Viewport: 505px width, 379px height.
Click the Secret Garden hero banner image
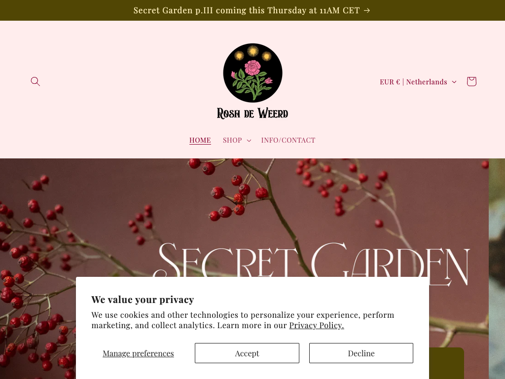(x=244, y=219)
